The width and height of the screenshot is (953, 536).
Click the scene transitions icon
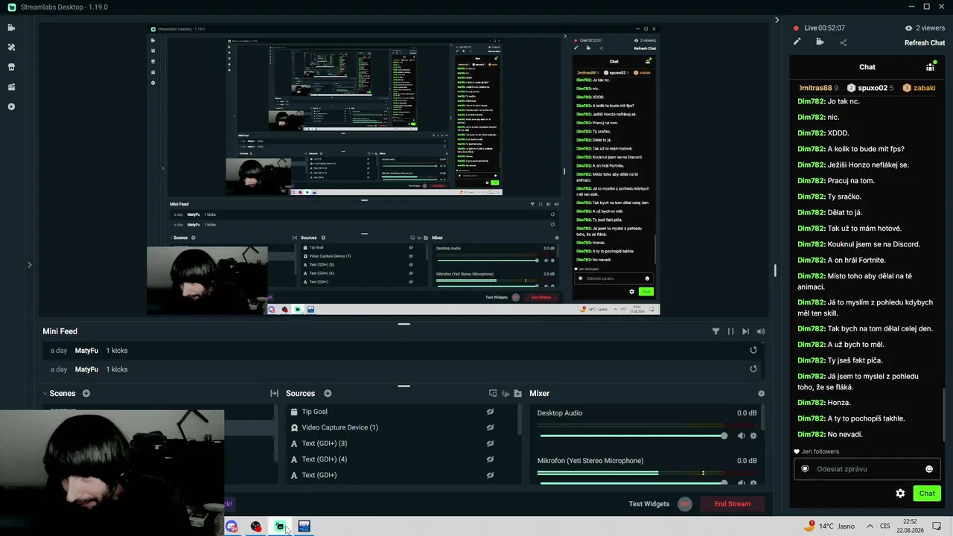[x=274, y=393]
